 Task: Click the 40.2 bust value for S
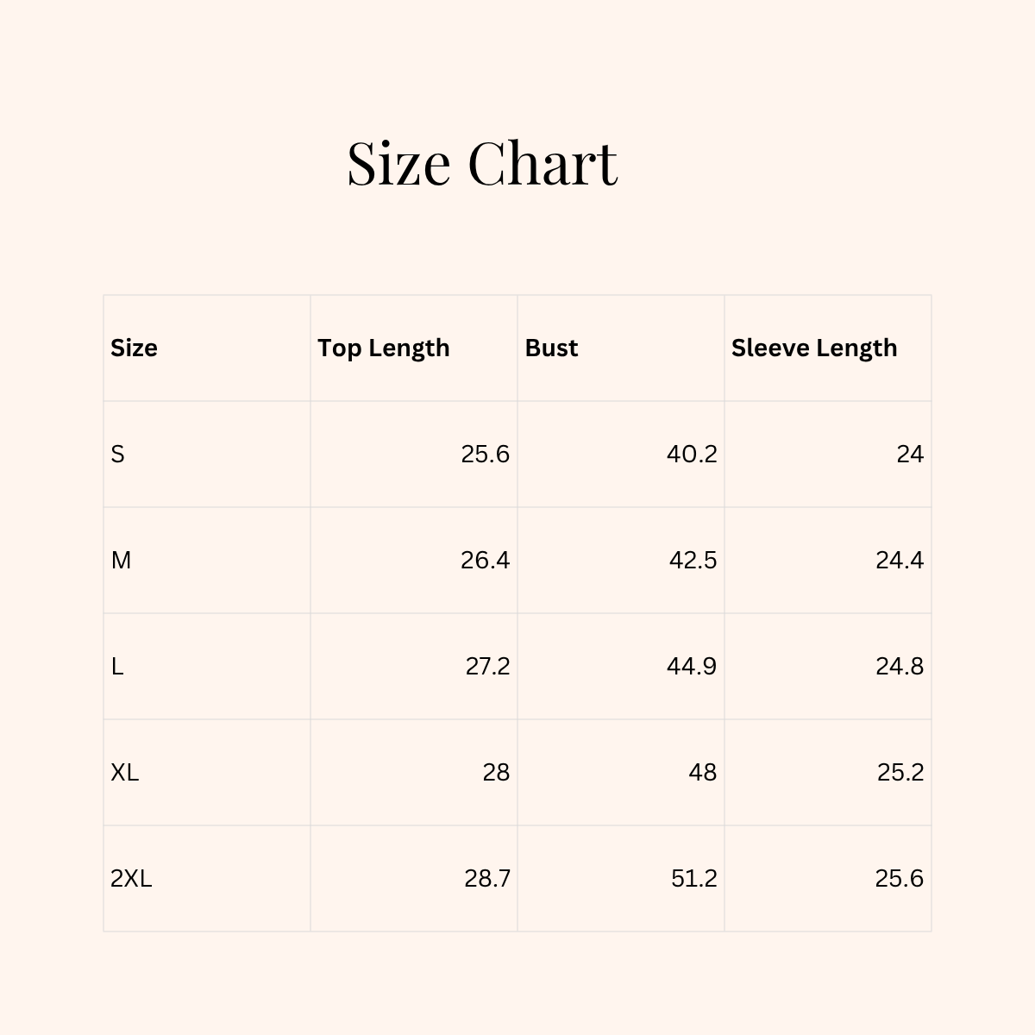coord(692,454)
